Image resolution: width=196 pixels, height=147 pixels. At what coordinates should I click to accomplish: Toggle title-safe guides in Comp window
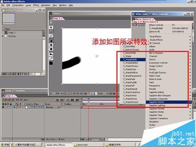(x=65, y=93)
